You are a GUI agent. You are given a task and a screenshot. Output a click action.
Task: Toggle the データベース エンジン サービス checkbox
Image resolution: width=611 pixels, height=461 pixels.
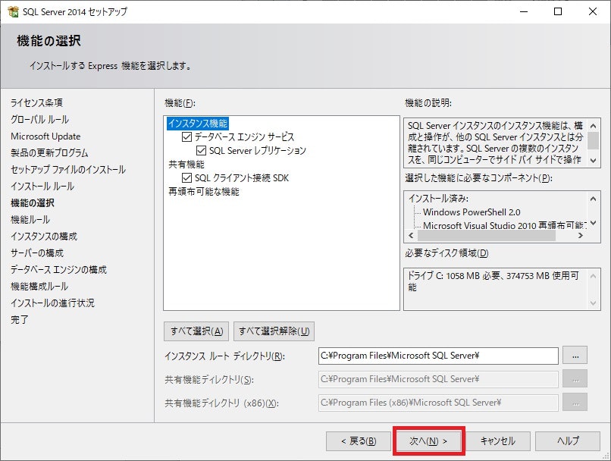point(186,136)
